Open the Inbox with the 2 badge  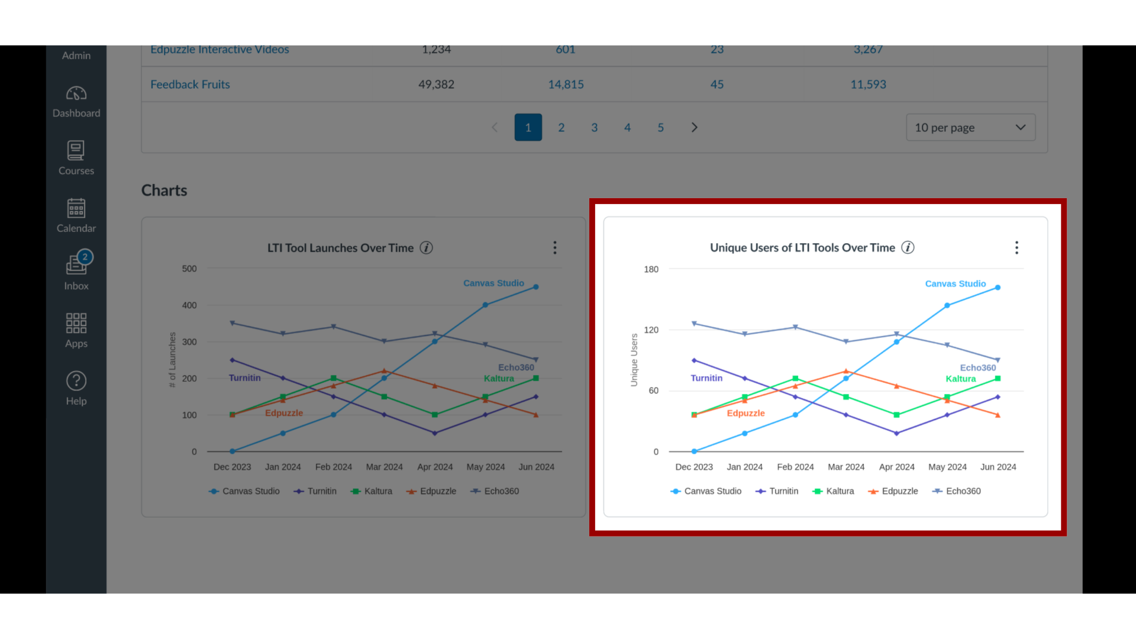point(76,271)
